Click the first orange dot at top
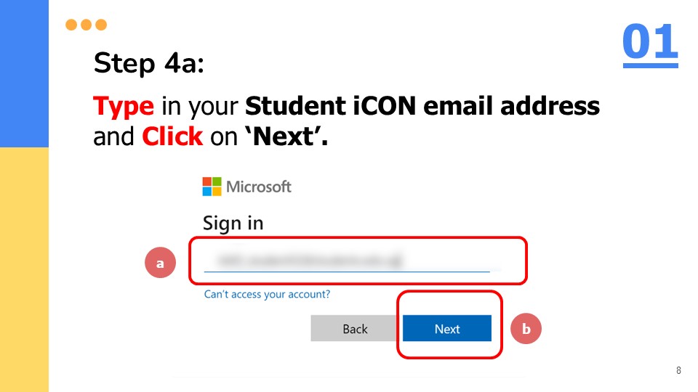This screenshot has width=698, height=392. point(71,25)
